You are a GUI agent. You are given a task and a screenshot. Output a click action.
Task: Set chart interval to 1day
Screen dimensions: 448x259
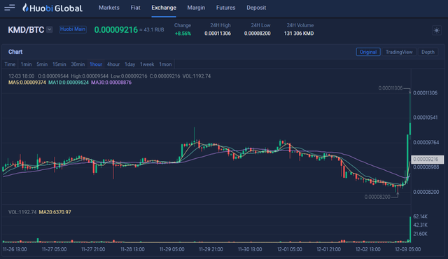129,64
